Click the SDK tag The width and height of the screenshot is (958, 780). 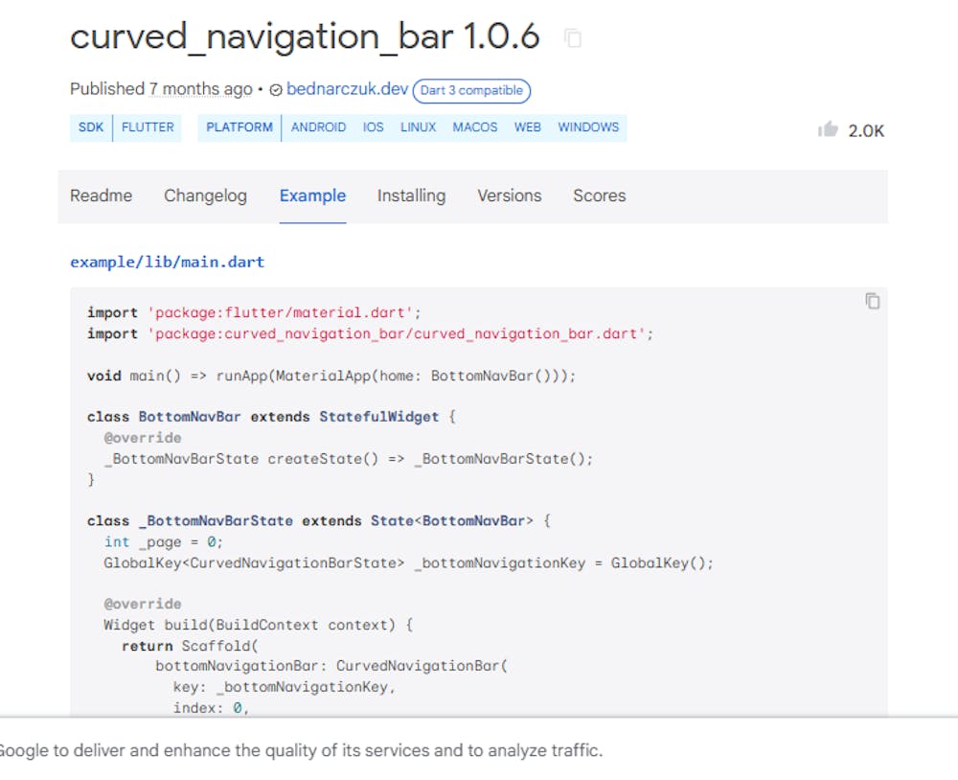coord(91,127)
